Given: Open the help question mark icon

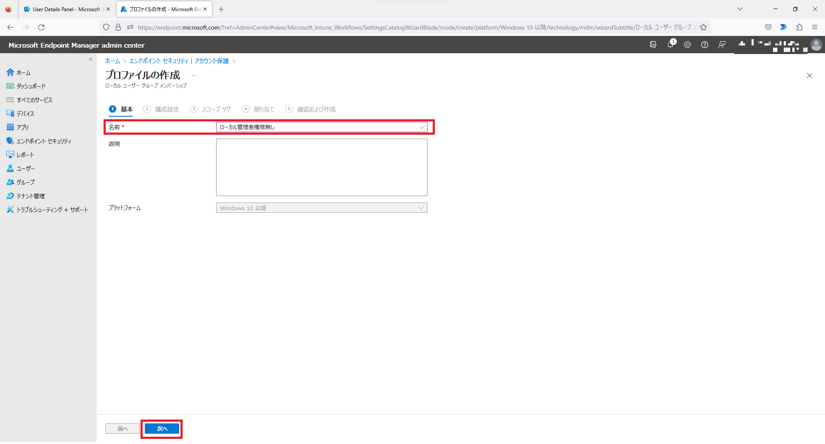Looking at the screenshot, I should click(x=705, y=45).
